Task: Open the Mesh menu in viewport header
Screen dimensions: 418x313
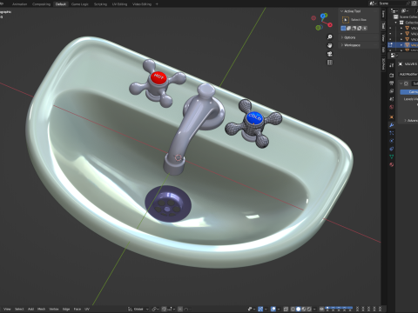Action: click(x=41, y=310)
